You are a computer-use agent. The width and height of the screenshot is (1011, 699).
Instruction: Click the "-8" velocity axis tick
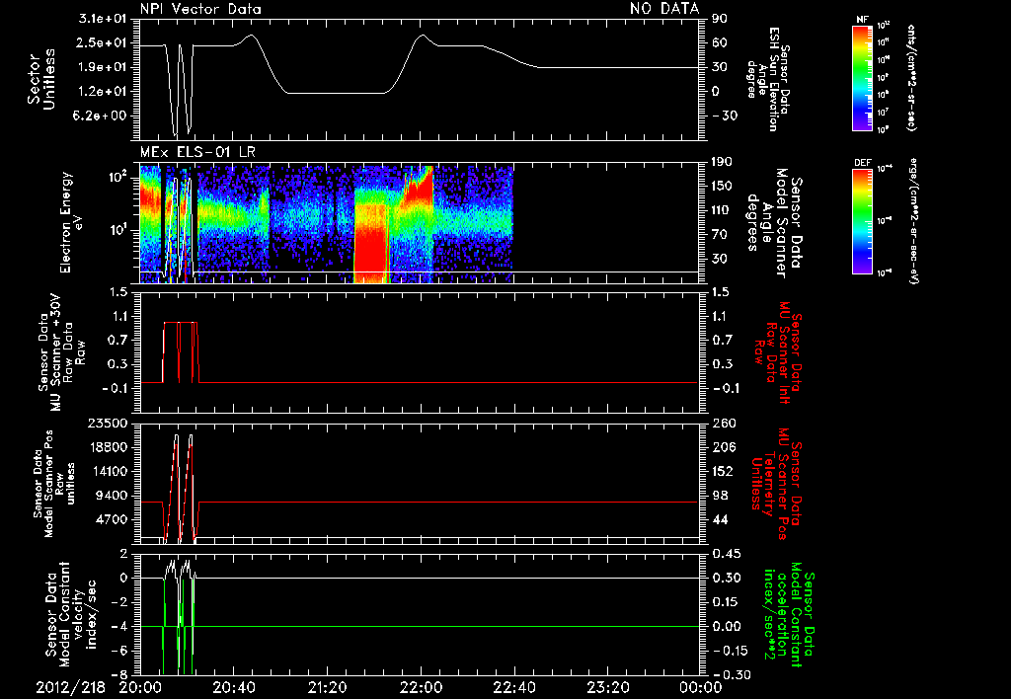pos(118,675)
